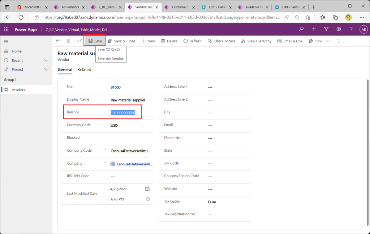Open the browser Favorites list icon
The image size is (370, 234).
pyautogui.click(x=323, y=17)
